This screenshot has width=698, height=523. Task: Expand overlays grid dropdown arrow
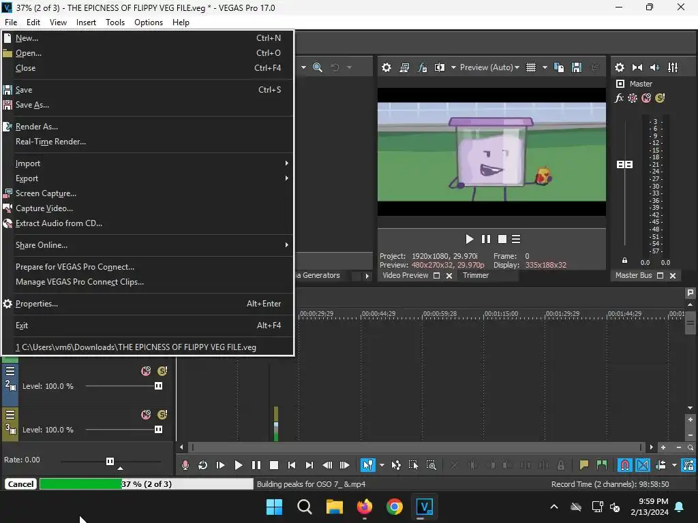(545, 67)
